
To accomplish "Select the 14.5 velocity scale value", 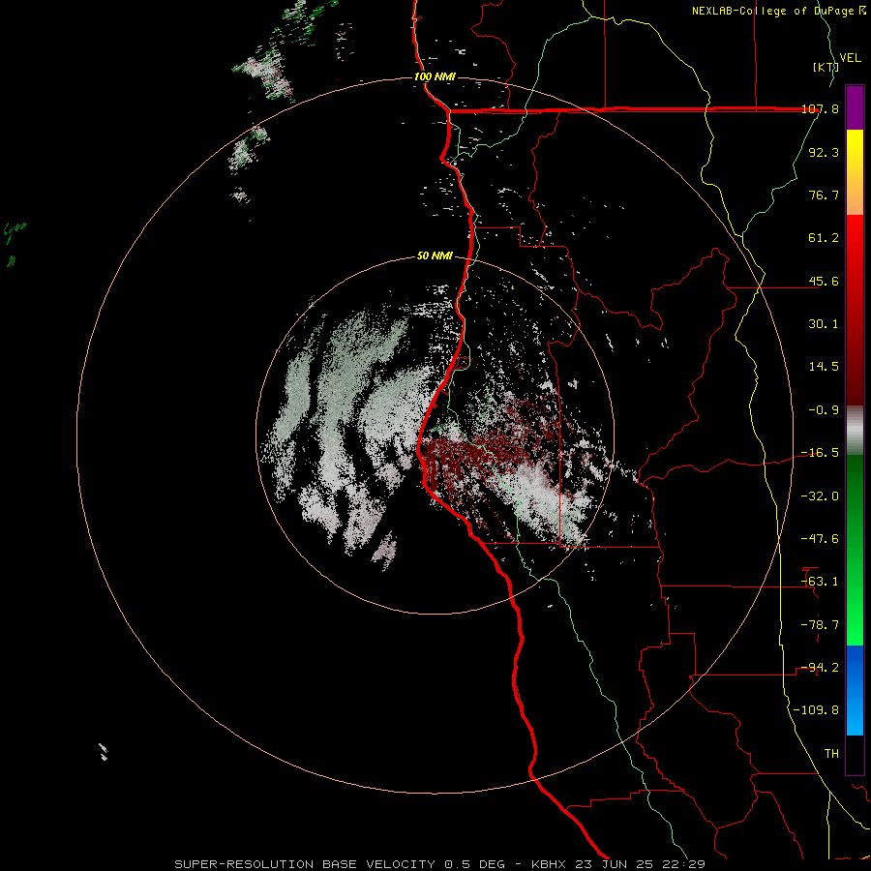I will [824, 367].
